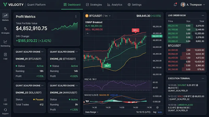The width and height of the screenshot is (209, 117).
Task: Click the MACD(12,26,9) indicator label
Action: point(91,95)
